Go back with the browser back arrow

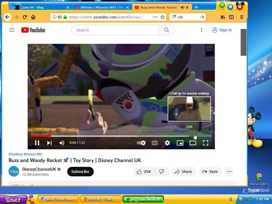(x=7, y=17)
